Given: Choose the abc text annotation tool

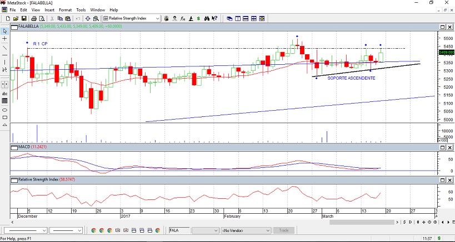Looking at the screenshot, I should [x=5, y=94].
